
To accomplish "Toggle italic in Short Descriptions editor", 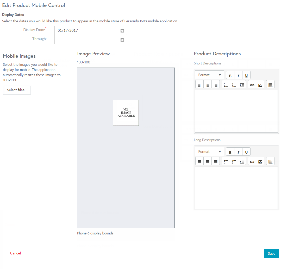I will tap(238, 75).
